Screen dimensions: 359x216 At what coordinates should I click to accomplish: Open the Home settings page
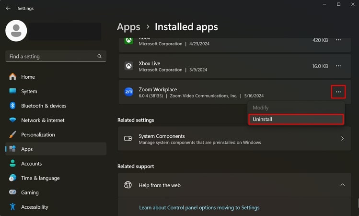click(x=28, y=77)
